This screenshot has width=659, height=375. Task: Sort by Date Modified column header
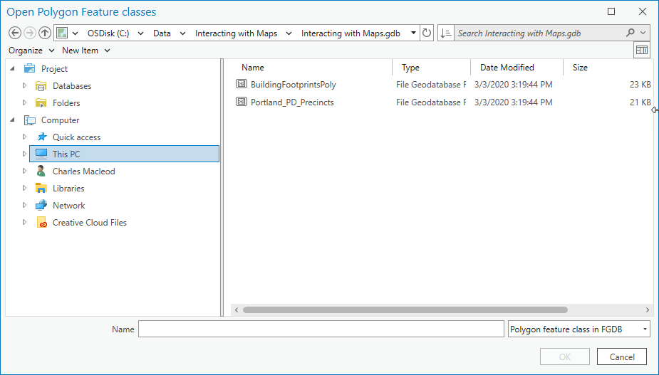(507, 68)
